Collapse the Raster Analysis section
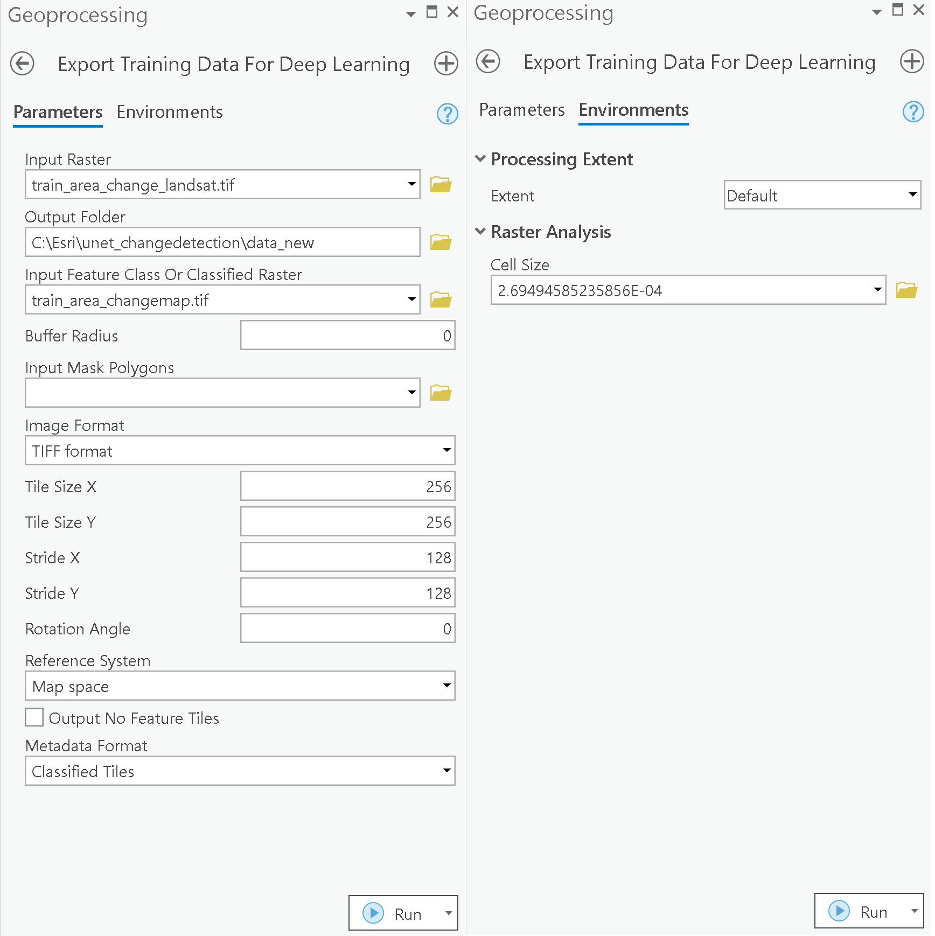The height and width of the screenshot is (936, 935). tap(480, 232)
